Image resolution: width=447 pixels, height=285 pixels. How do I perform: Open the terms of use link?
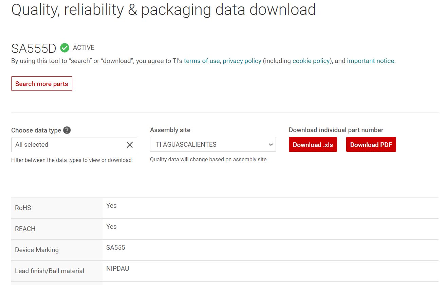(x=202, y=61)
